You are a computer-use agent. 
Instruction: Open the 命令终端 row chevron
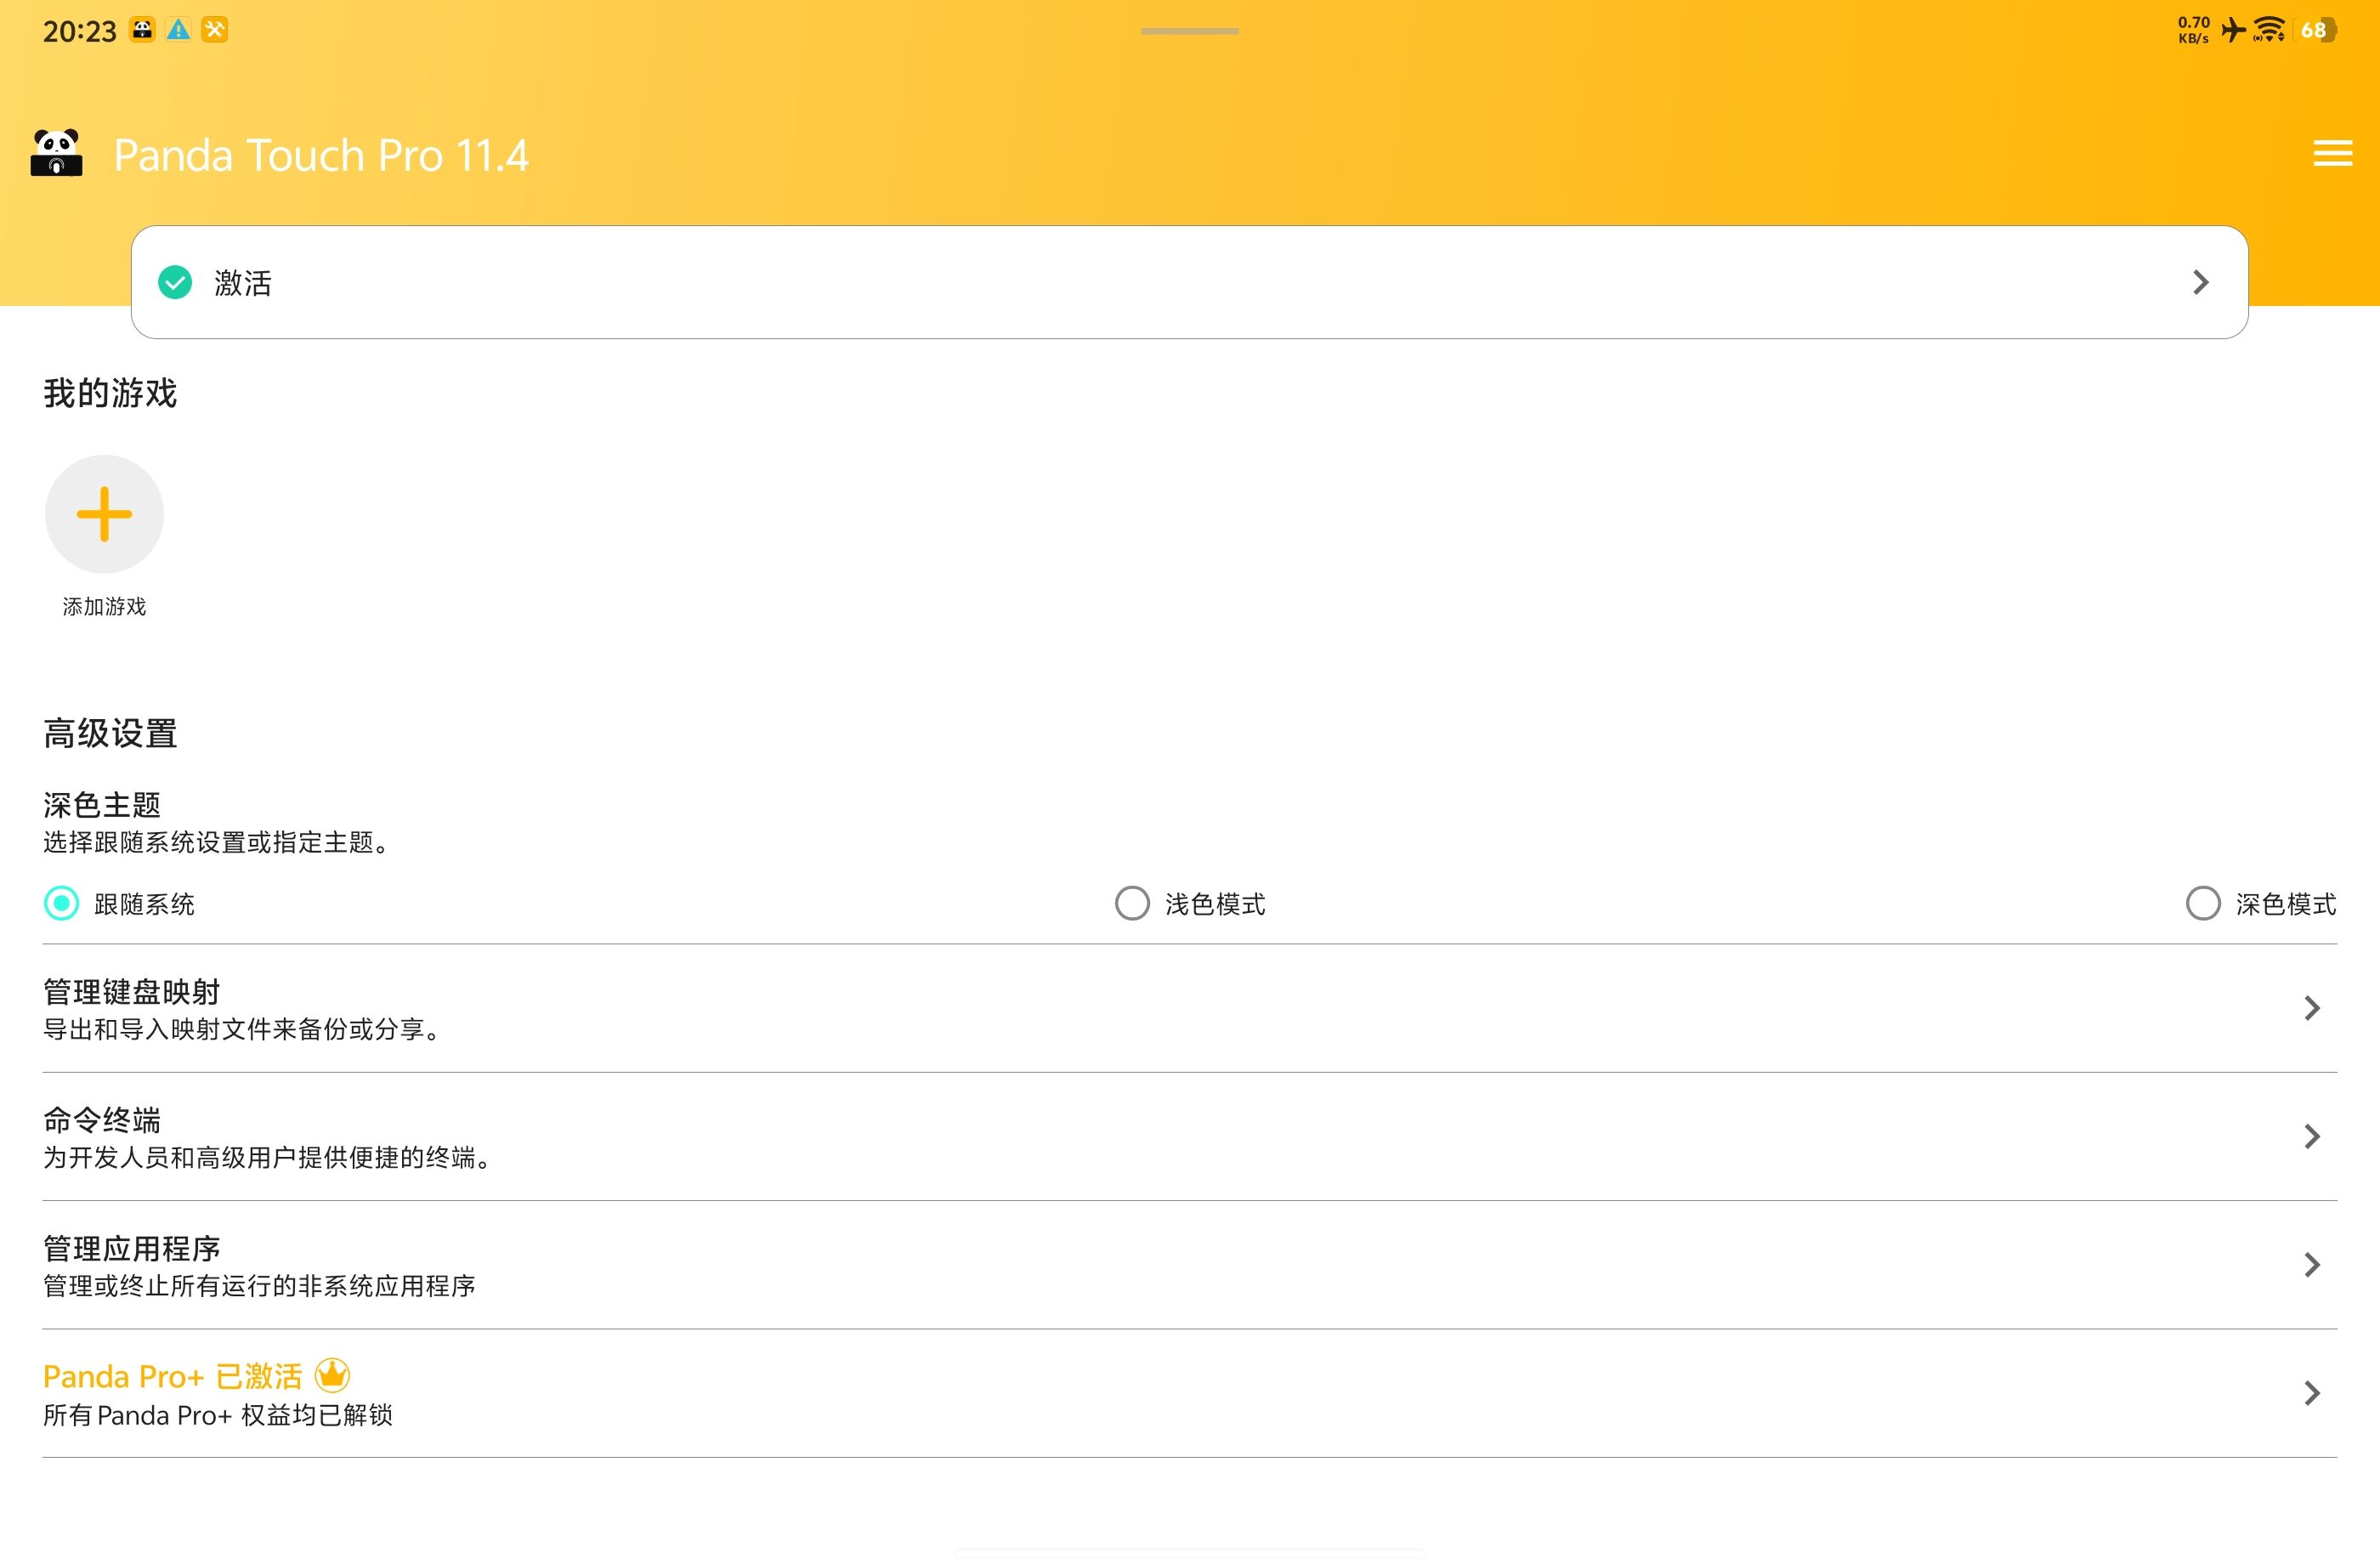(x=2312, y=1136)
